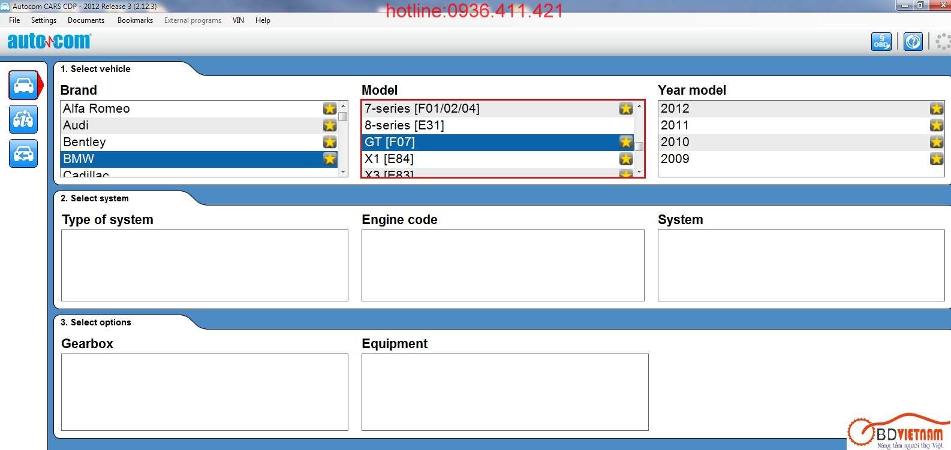The height and width of the screenshot is (450, 951).
Task: Click the 2. Select system tab header
Action: pos(95,198)
